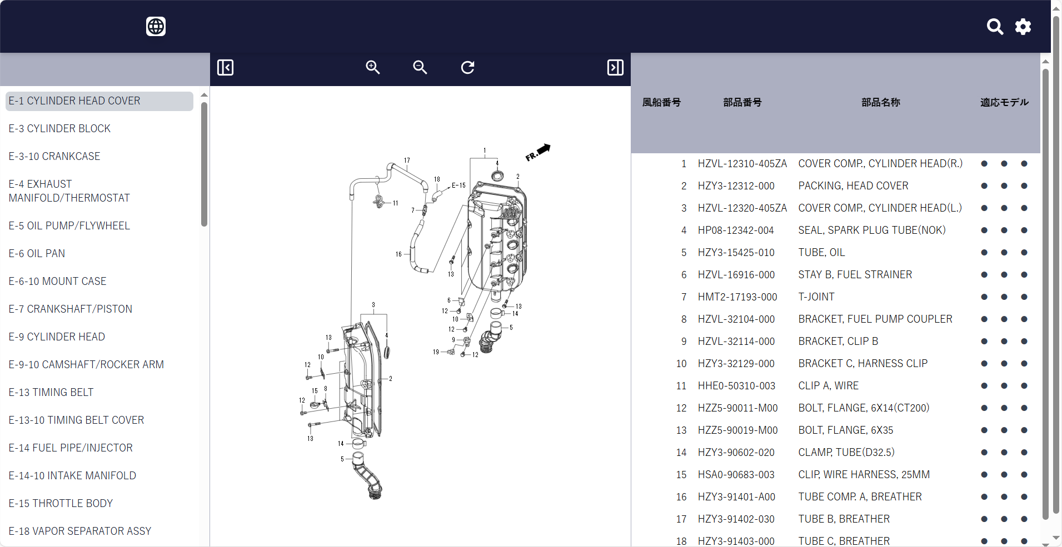Click the 適応モデル column header
This screenshot has width=1062, height=547.
(1004, 103)
